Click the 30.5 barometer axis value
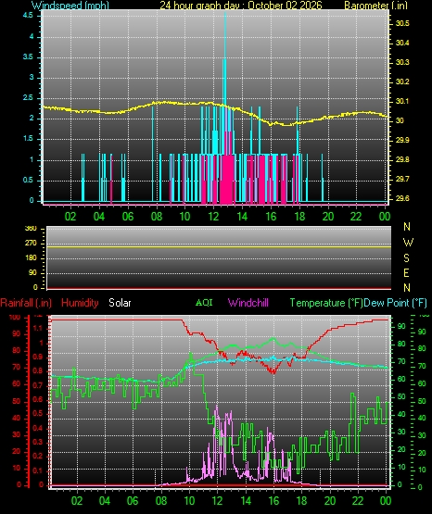The height and width of the screenshot is (514, 432). 402,23
